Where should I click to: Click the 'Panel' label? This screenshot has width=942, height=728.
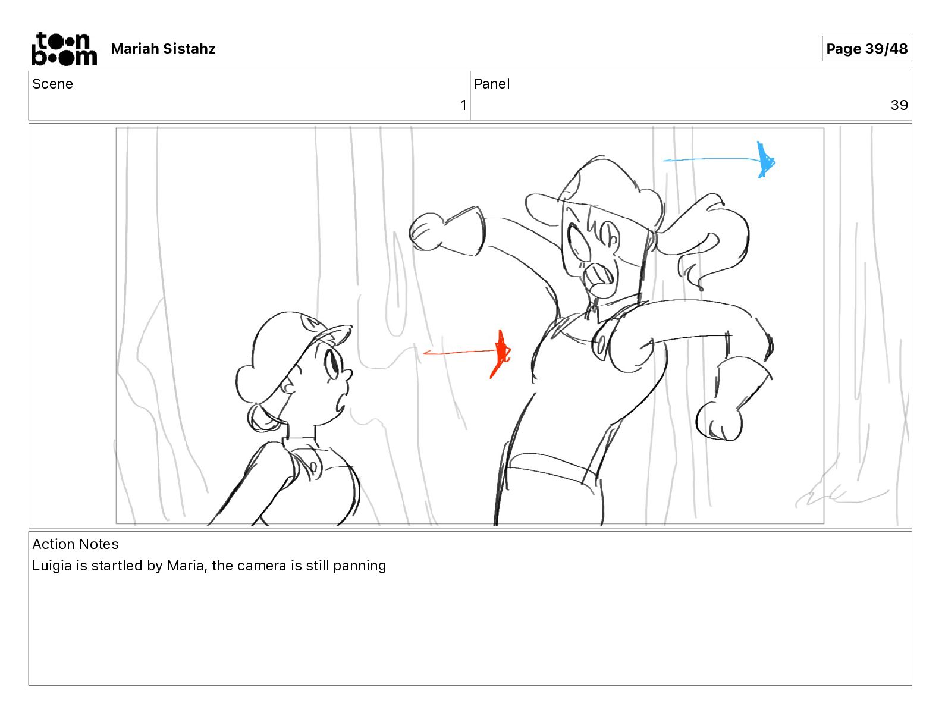coord(492,84)
